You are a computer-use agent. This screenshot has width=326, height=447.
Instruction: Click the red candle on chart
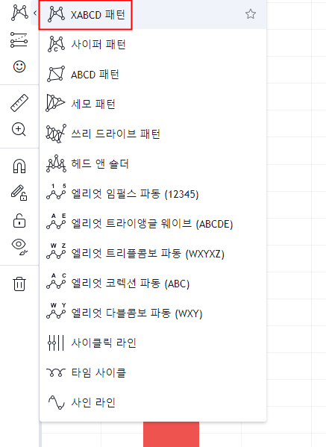coord(171,434)
